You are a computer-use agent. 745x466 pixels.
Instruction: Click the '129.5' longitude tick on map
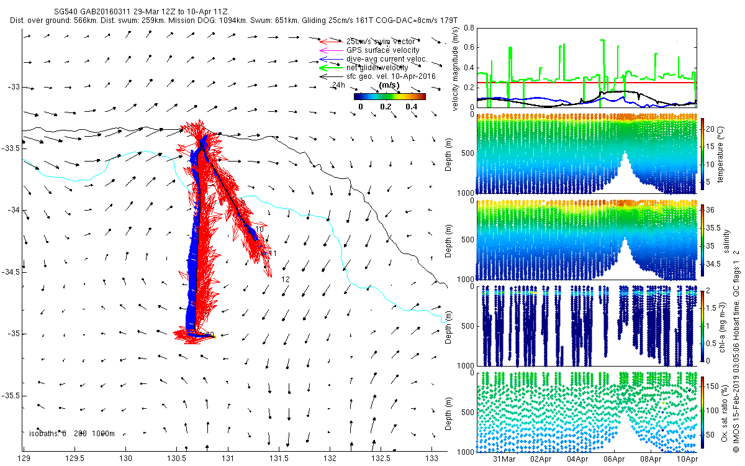(74, 459)
